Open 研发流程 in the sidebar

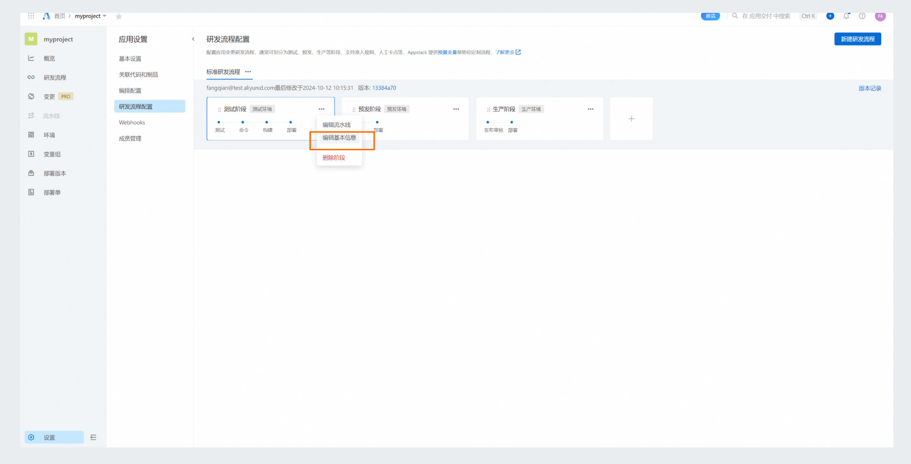click(x=54, y=78)
